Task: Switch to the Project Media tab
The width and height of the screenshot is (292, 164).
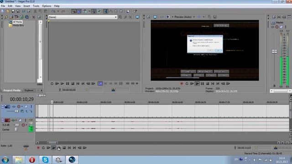Action: [12, 90]
